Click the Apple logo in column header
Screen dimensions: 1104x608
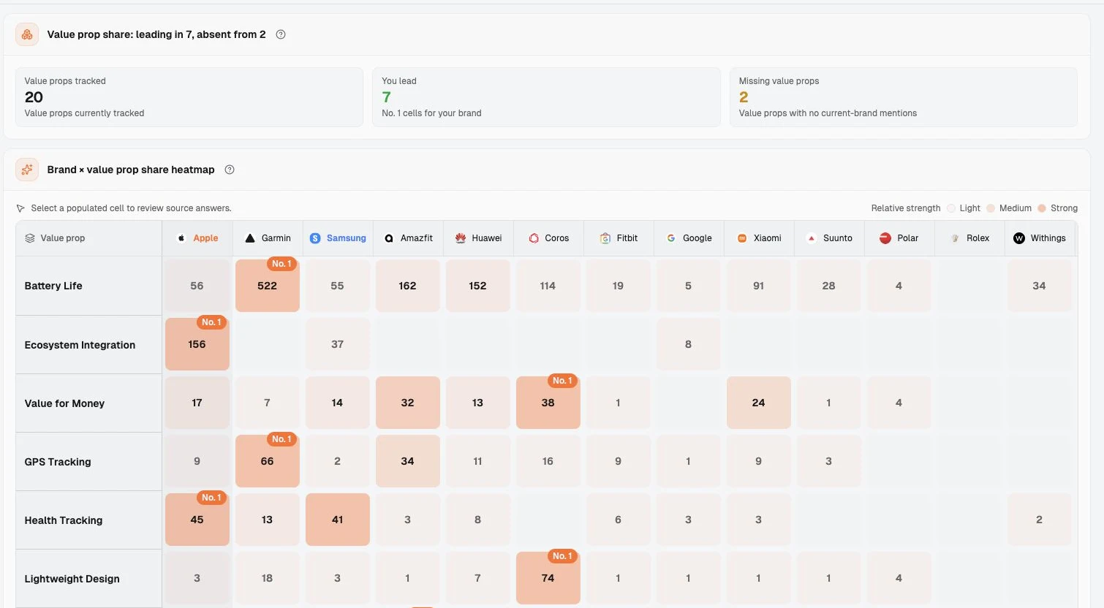coord(181,238)
